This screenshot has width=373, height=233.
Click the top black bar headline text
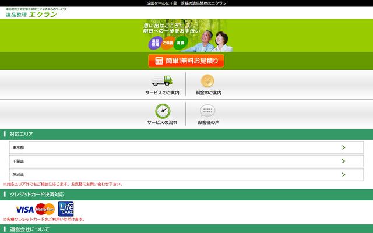point(186,3)
